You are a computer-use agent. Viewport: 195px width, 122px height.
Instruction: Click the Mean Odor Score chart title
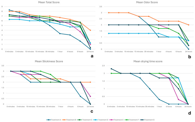tap(147, 2)
